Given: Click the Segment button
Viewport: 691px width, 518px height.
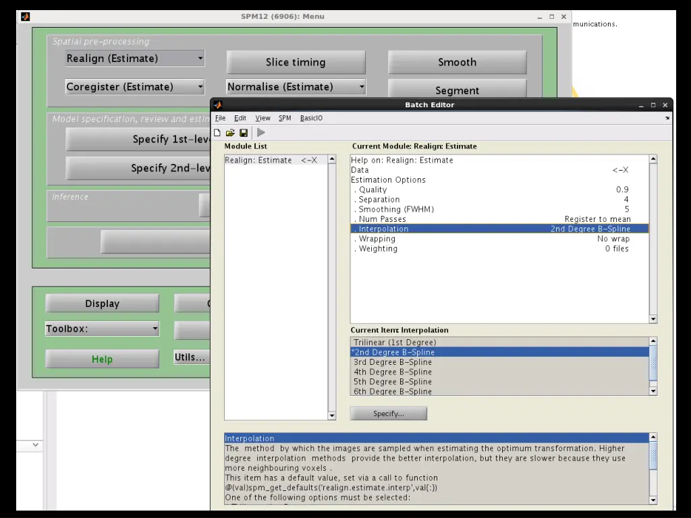Looking at the screenshot, I should [457, 89].
